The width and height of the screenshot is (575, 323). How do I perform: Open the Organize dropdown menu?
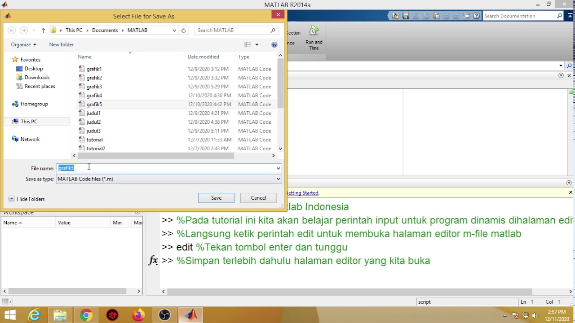click(23, 44)
